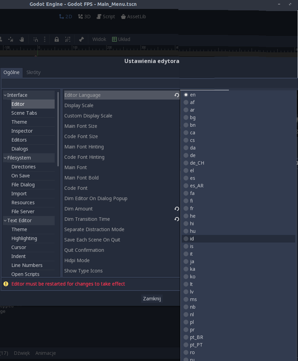Switch to the Skróty tab

[x=34, y=72]
